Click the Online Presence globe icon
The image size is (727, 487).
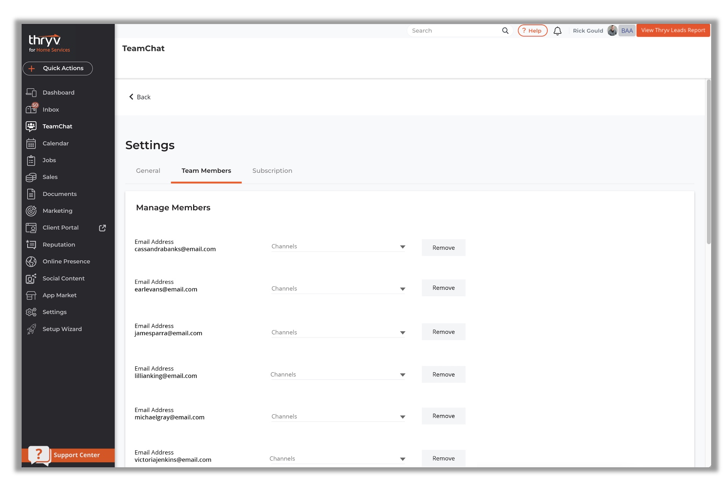pyautogui.click(x=31, y=261)
